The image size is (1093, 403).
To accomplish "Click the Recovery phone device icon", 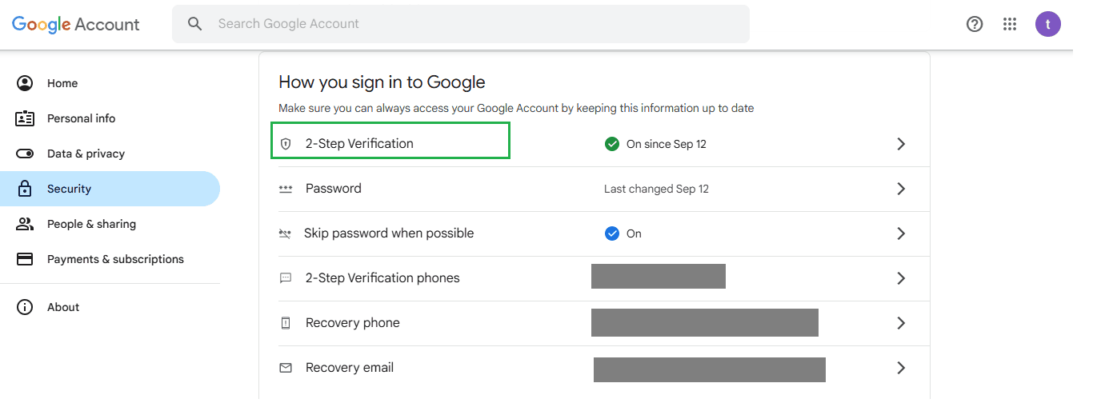I will [x=286, y=323].
